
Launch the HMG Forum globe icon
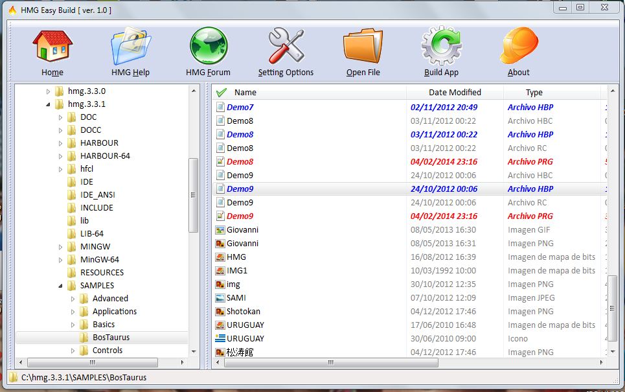tap(209, 46)
